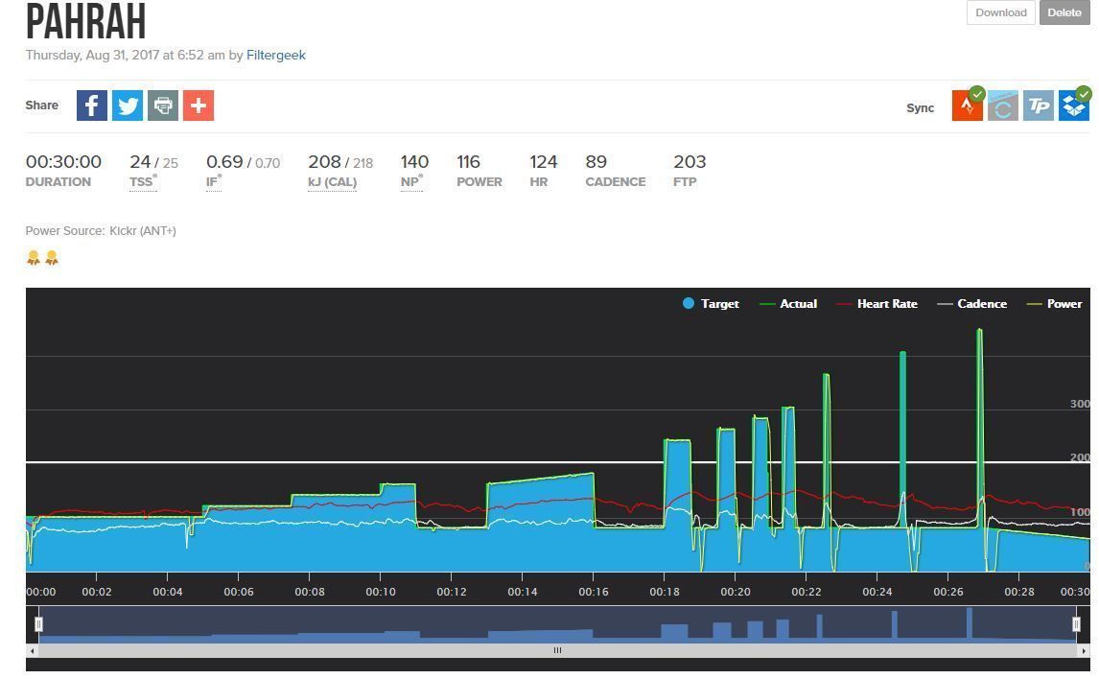Click the left range handle of chart navigator
Viewport: 1099px width, 679px height.
click(38, 624)
